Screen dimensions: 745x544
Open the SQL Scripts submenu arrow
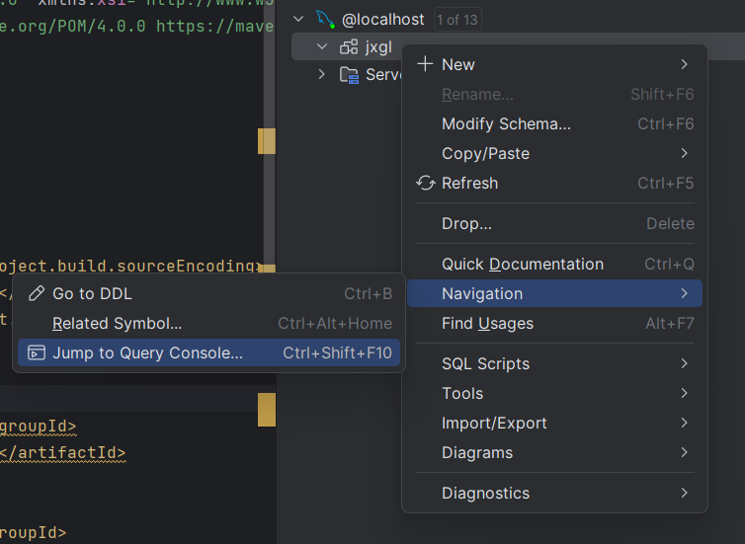684,363
